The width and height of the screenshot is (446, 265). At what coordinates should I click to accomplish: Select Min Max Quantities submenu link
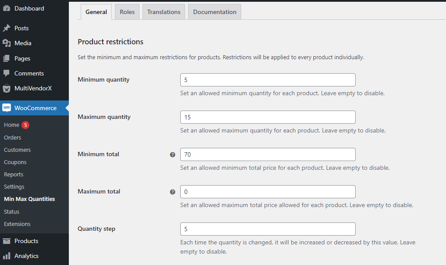[29, 199]
